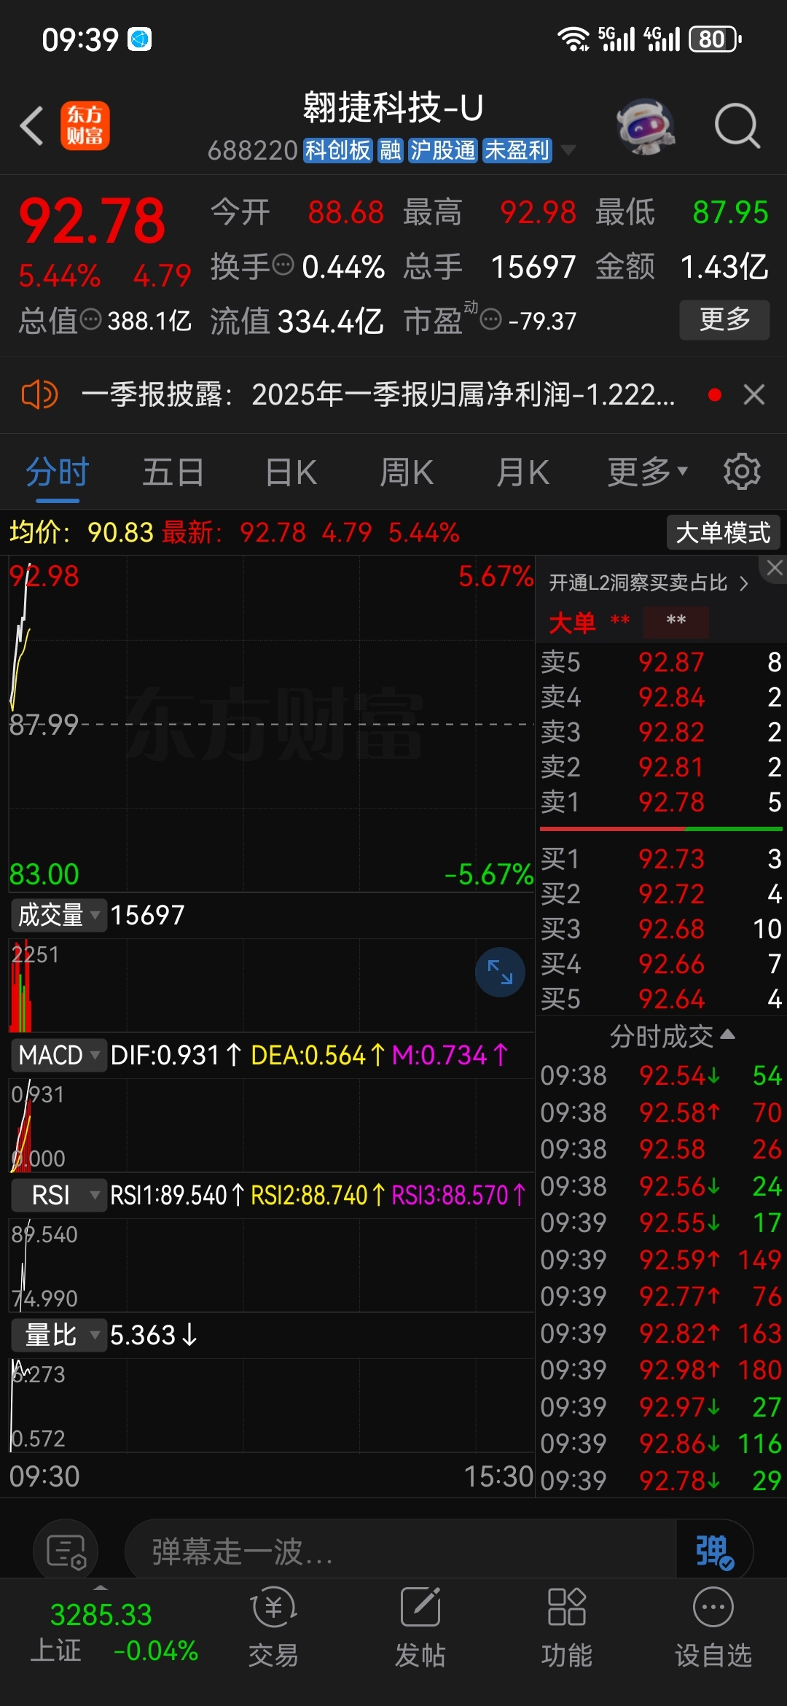Collapse the 分时成交 section
Image resolution: width=787 pixels, height=1706 pixels.
(x=672, y=1036)
